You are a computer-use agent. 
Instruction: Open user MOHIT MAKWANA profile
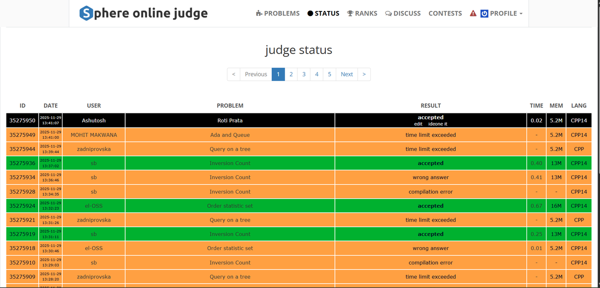(x=94, y=135)
